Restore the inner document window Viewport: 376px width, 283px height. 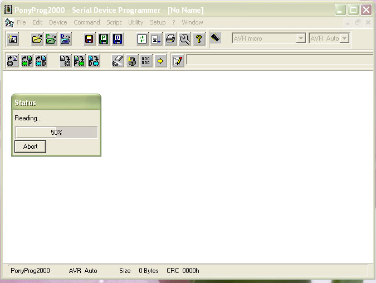tap(358, 22)
